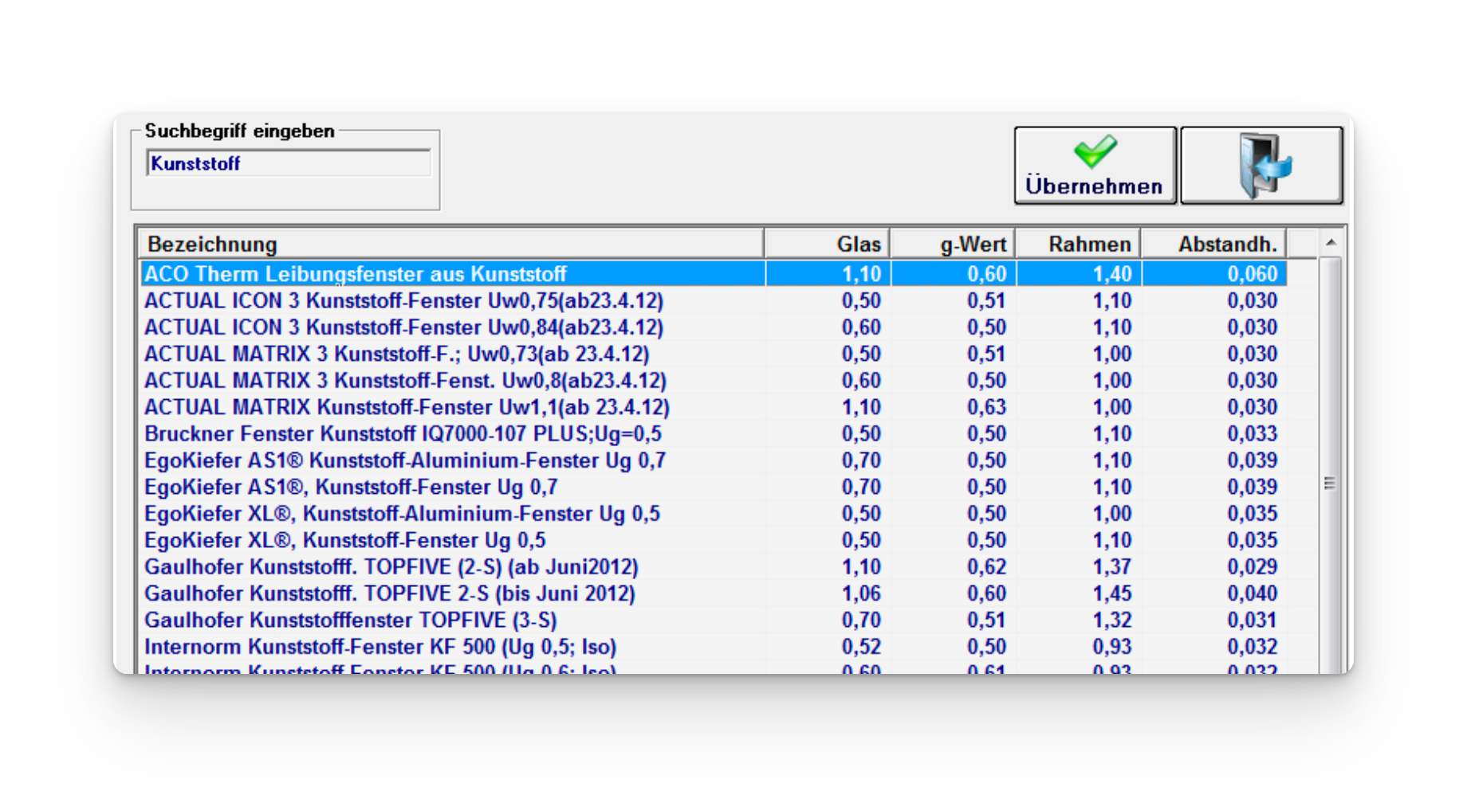This screenshot has height=787, width=1467.
Task: Select Internorm KF 500 (Ug 0,5; Iso) row
Action: [380, 647]
